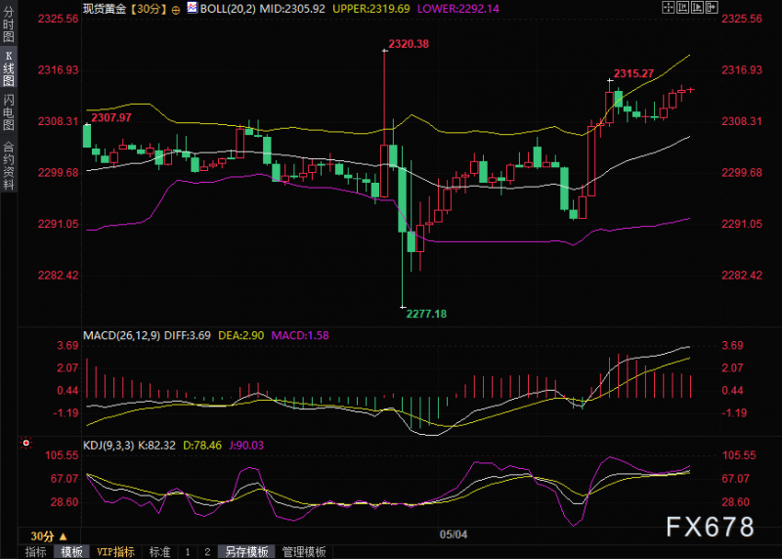The width and height of the screenshot is (782, 559).
Task: Open the 闪电图 sidebar tab
Action: [x=9, y=111]
